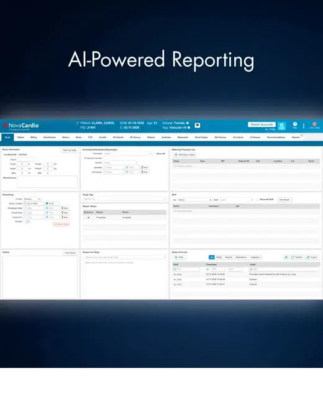Click the Switch Accounts button
Viewport: 323px width, 419px height.
(262, 125)
